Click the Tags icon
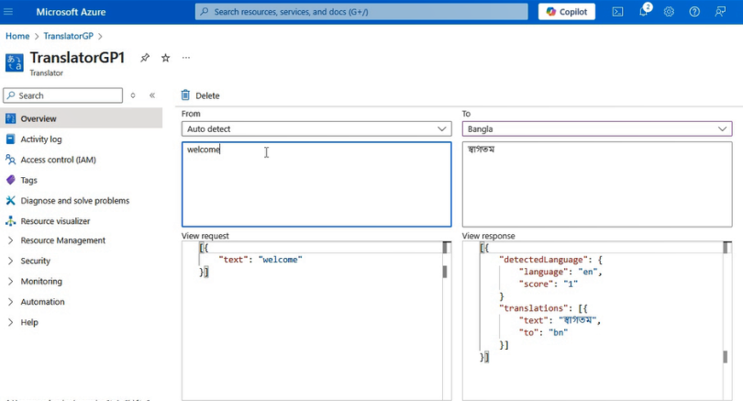Image resolution: width=743 pixels, height=401 pixels. click(x=10, y=180)
